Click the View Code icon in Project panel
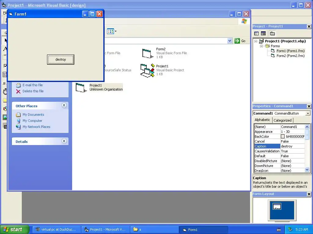The width and height of the screenshot is (313, 234). (x=256, y=34)
